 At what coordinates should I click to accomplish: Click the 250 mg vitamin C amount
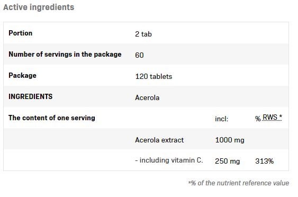(x=227, y=161)
